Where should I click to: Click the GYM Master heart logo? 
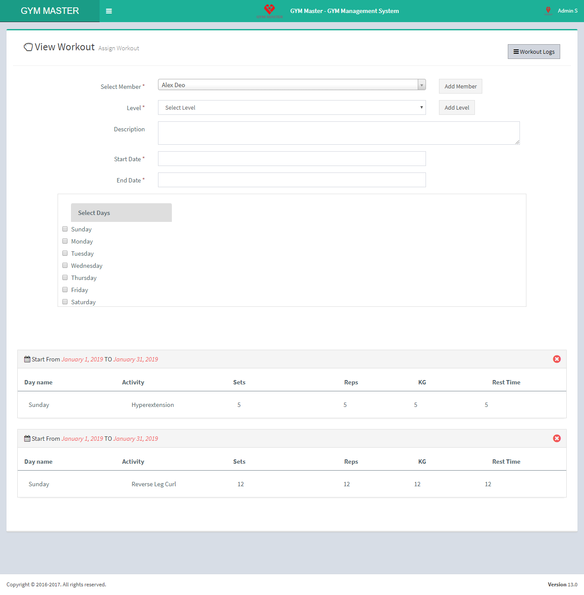tap(269, 10)
